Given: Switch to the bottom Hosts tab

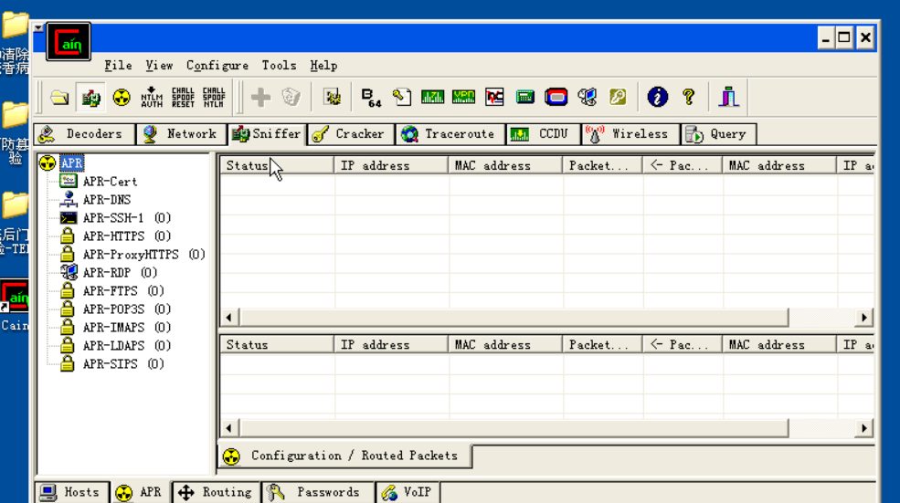Looking at the screenshot, I should coord(72,492).
